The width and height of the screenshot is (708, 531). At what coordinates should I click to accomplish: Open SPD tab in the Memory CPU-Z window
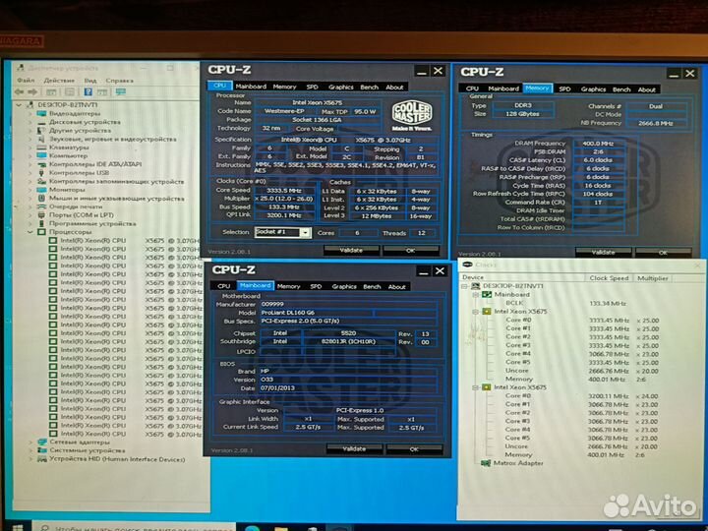click(564, 88)
